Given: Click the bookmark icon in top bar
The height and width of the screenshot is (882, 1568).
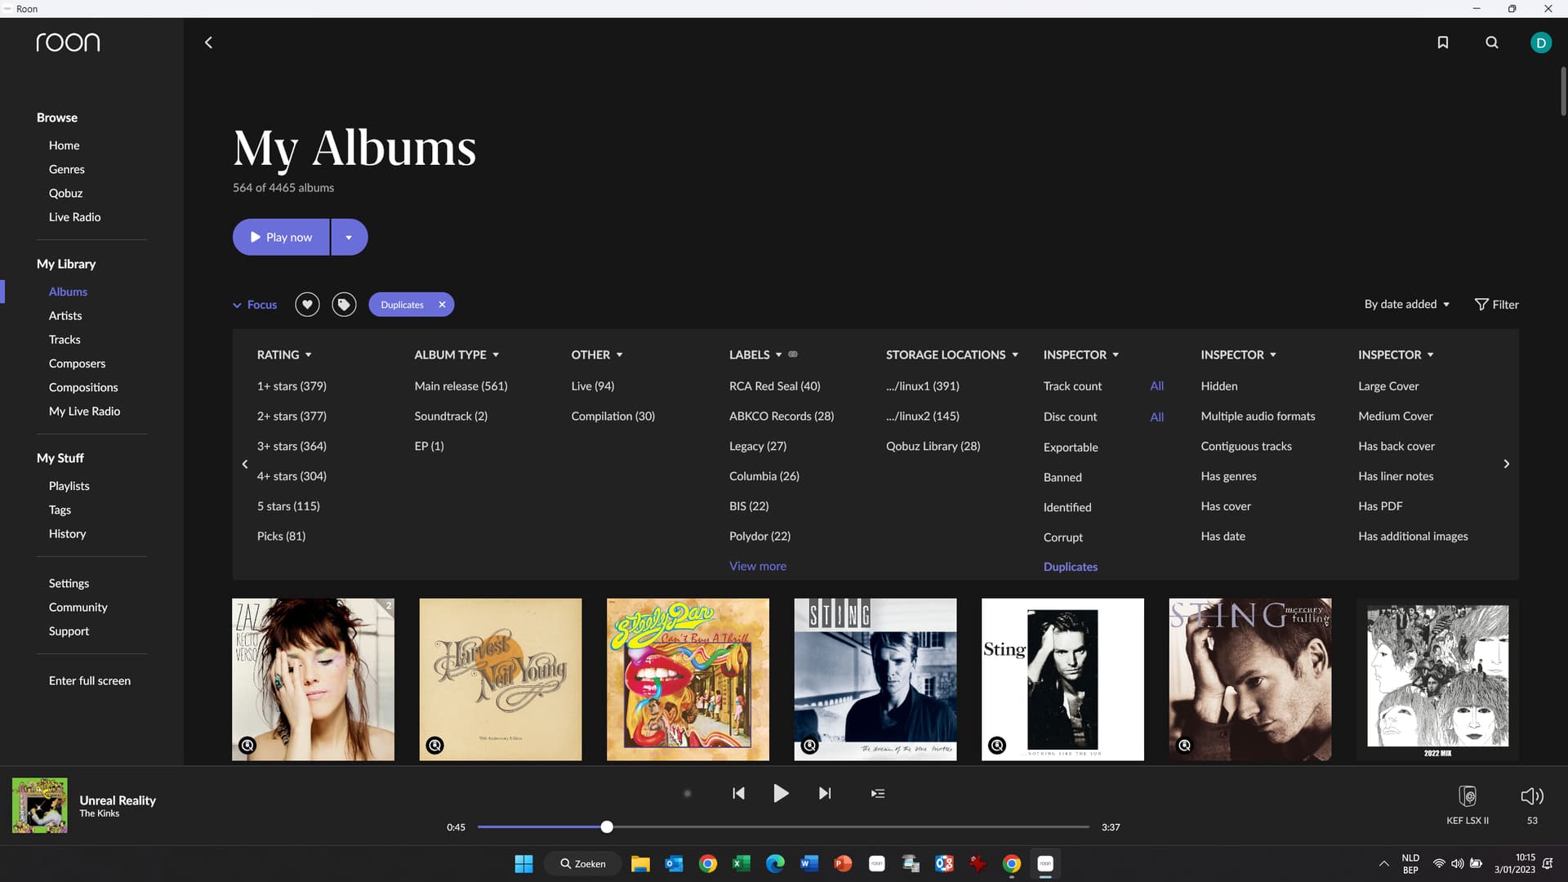Looking at the screenshot, I should tap(1442, 42).
